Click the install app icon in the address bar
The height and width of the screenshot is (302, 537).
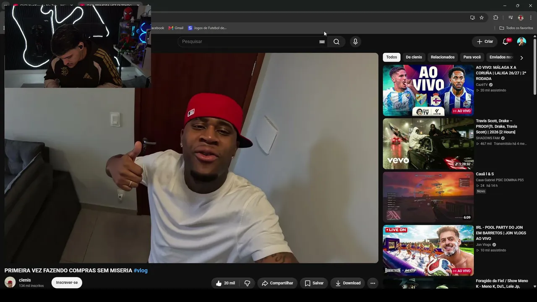point(472,18)
